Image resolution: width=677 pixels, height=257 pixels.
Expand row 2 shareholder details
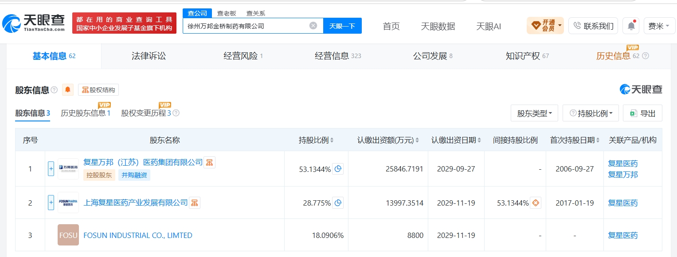[51, 203]
